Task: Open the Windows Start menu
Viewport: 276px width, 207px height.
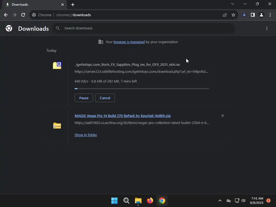Action: [114, 201]
